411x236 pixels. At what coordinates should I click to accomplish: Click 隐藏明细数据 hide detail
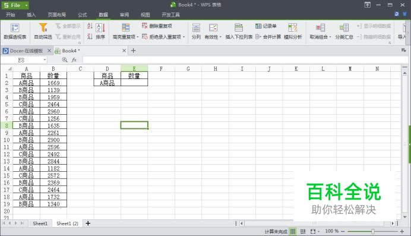pos(374,37)
